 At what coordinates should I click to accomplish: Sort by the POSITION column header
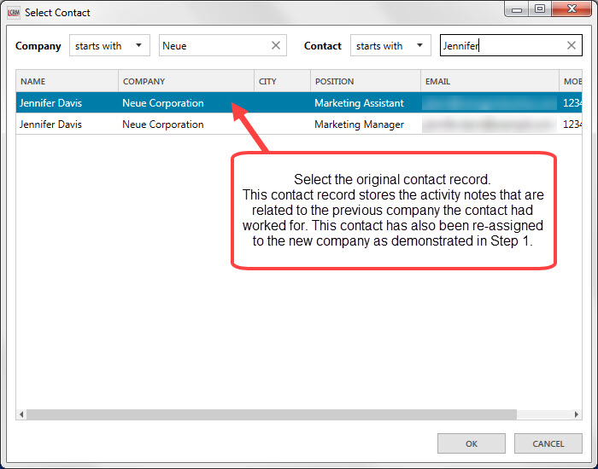(365, 82)
